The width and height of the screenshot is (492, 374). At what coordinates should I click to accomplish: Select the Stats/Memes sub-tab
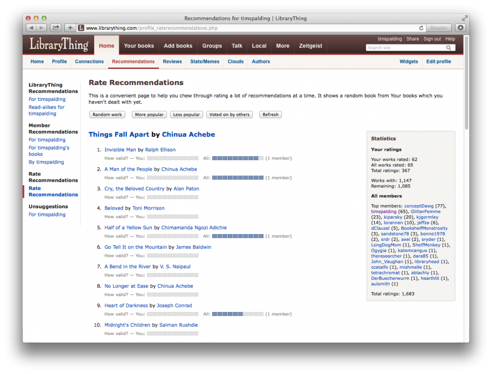coord(205,62)
